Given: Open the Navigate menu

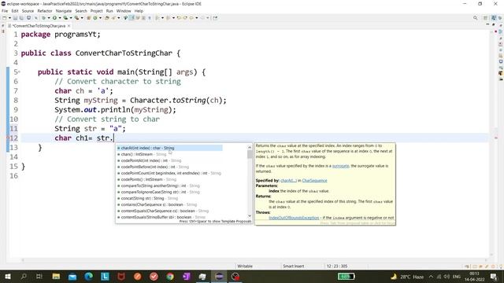Looking at the screenshot, I should click(x=64, y=11).
